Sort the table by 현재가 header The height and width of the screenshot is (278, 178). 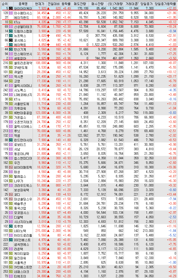(40, 4)
